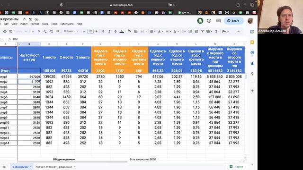Image resolution: width=303 pixels, height=170 pixels.
Task: Open text color picker
Action: pyautogui.click(x=122, y=31)
